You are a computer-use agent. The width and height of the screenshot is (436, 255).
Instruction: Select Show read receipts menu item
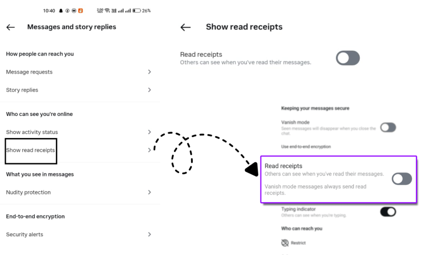point(31,150)
